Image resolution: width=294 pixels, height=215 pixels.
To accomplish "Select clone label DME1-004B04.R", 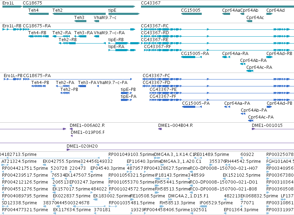I will click(176, 125).
